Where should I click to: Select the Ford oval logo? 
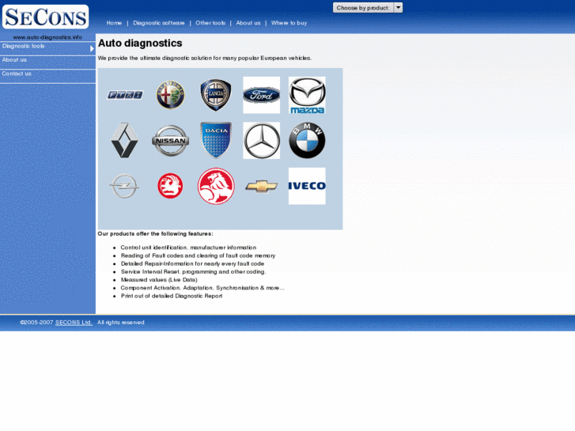(x=261, y=95)
